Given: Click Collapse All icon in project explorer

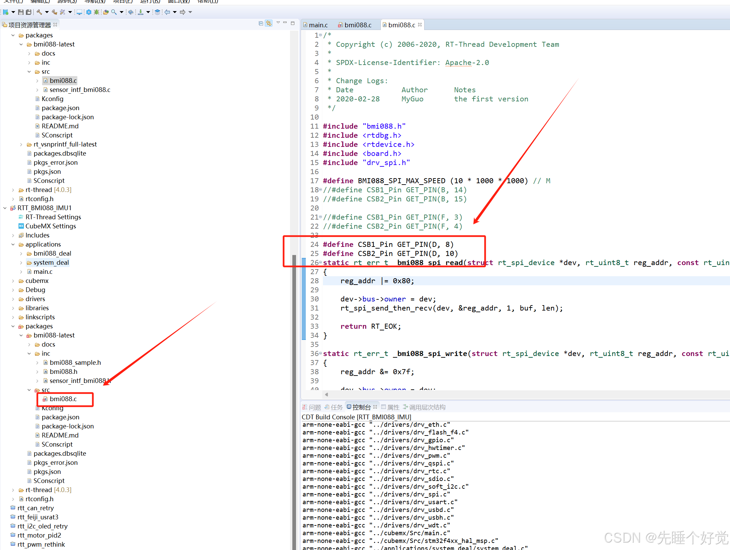Looking at the screenshot, I should (x=261, y=24).
